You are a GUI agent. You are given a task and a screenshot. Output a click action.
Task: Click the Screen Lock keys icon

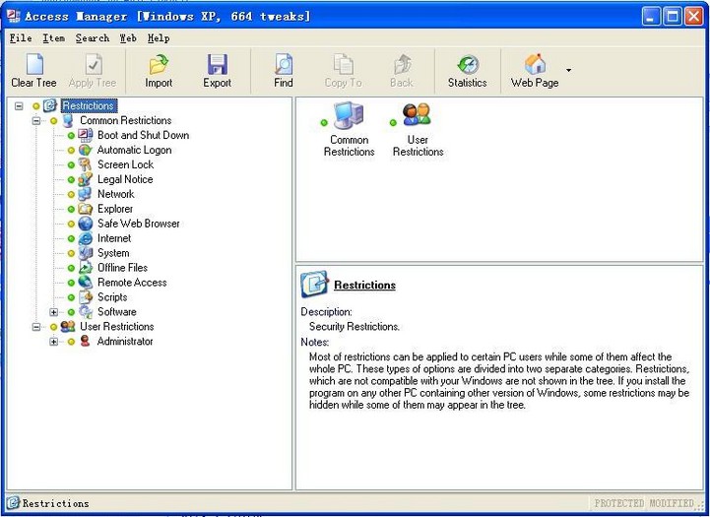(85, 164)
